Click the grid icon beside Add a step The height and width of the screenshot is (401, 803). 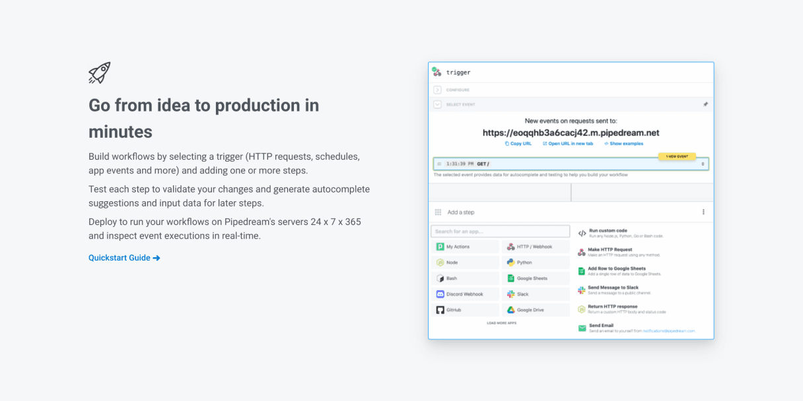click(438, 212)
